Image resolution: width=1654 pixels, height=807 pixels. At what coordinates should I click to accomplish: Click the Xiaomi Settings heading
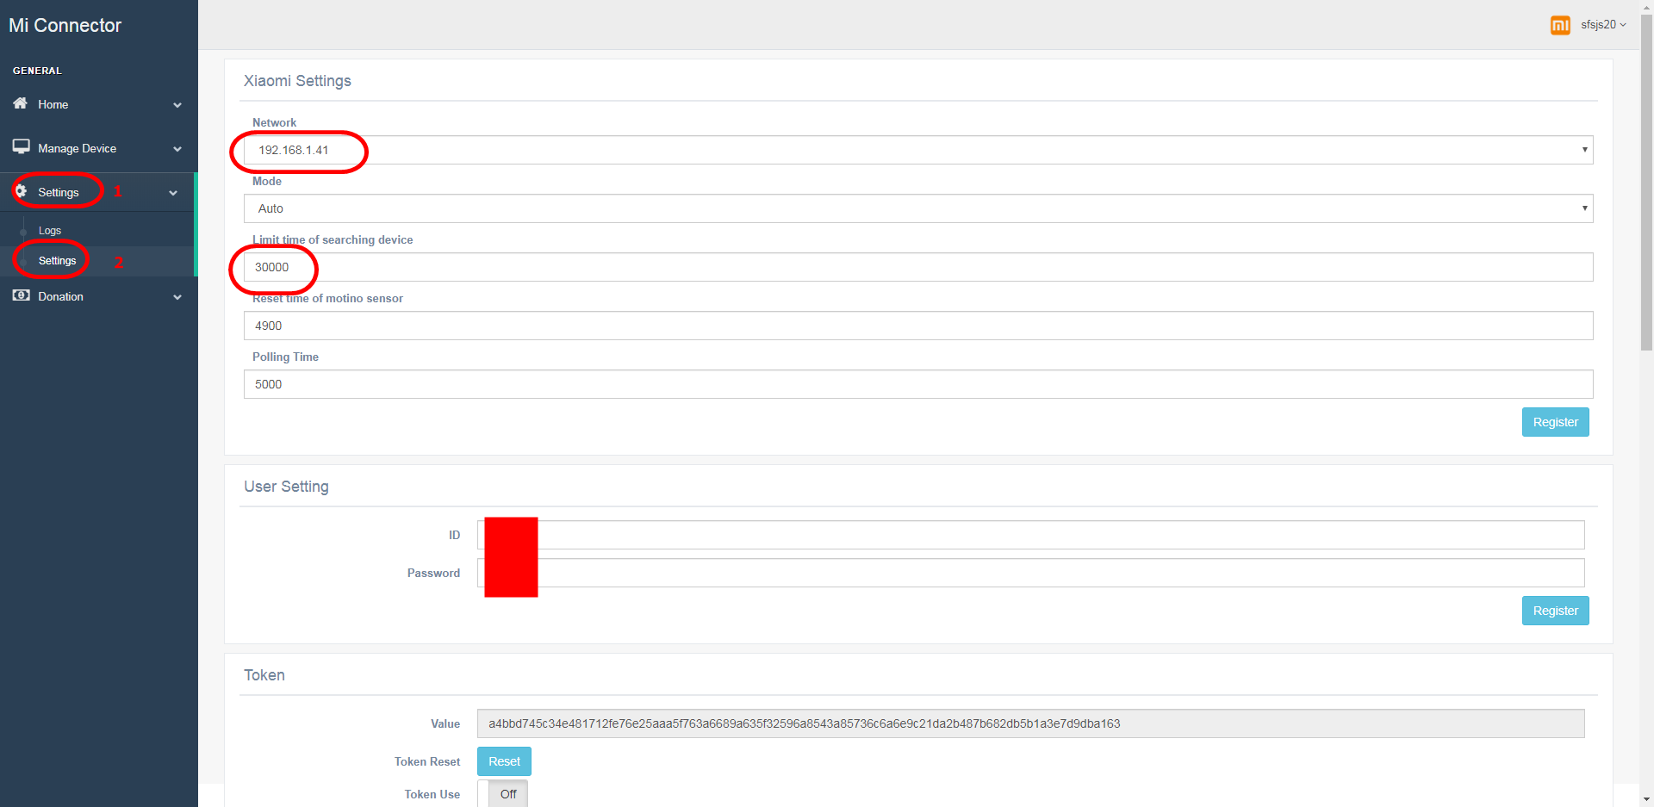coord(297,81)
